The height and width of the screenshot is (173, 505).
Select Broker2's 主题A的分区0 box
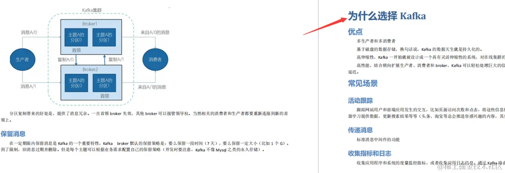75,83
